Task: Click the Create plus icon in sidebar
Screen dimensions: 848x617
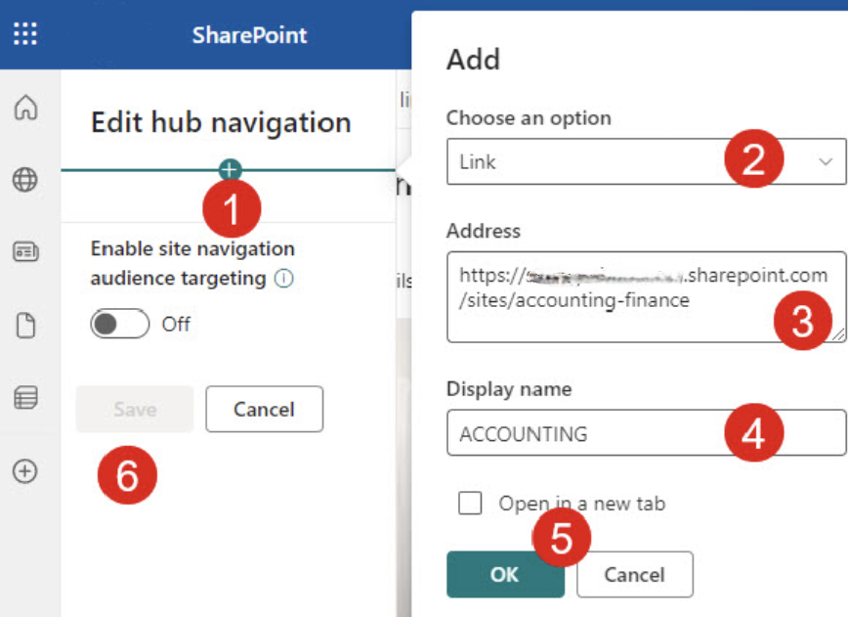Action: pyautogui.click(x=24, y=472)
